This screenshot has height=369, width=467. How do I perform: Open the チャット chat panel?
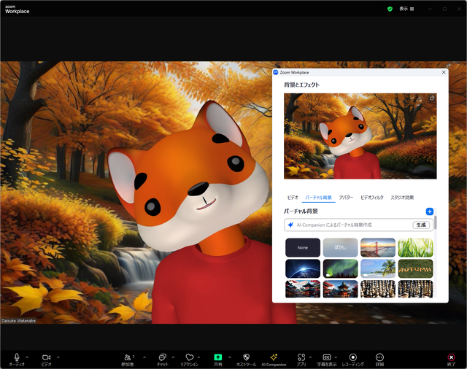[163, 357]
